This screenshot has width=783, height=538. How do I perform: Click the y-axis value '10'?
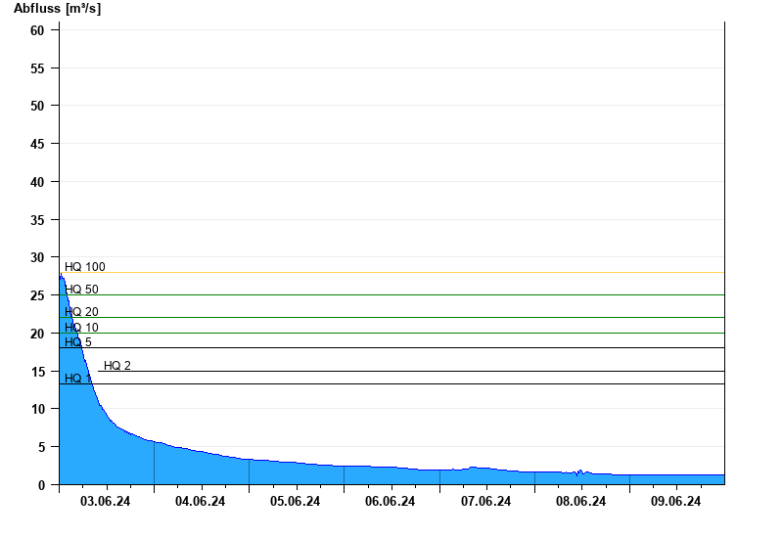click(x=38, y=409)
